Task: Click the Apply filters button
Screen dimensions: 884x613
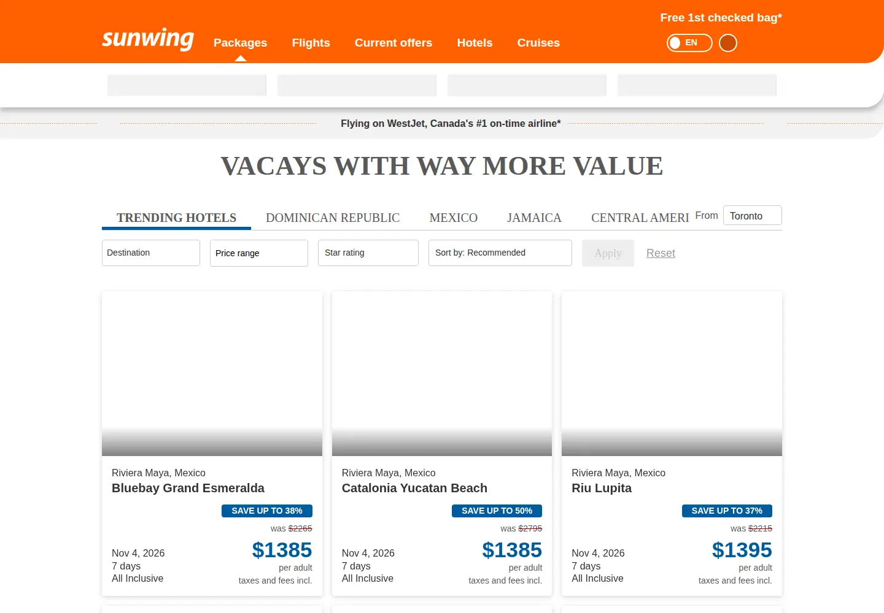Action: click(608, 253)
